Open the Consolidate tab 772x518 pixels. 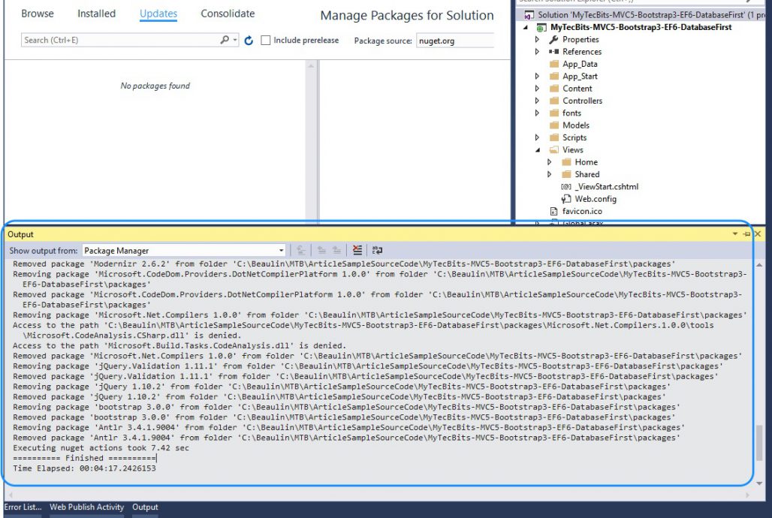pos(228,14)
